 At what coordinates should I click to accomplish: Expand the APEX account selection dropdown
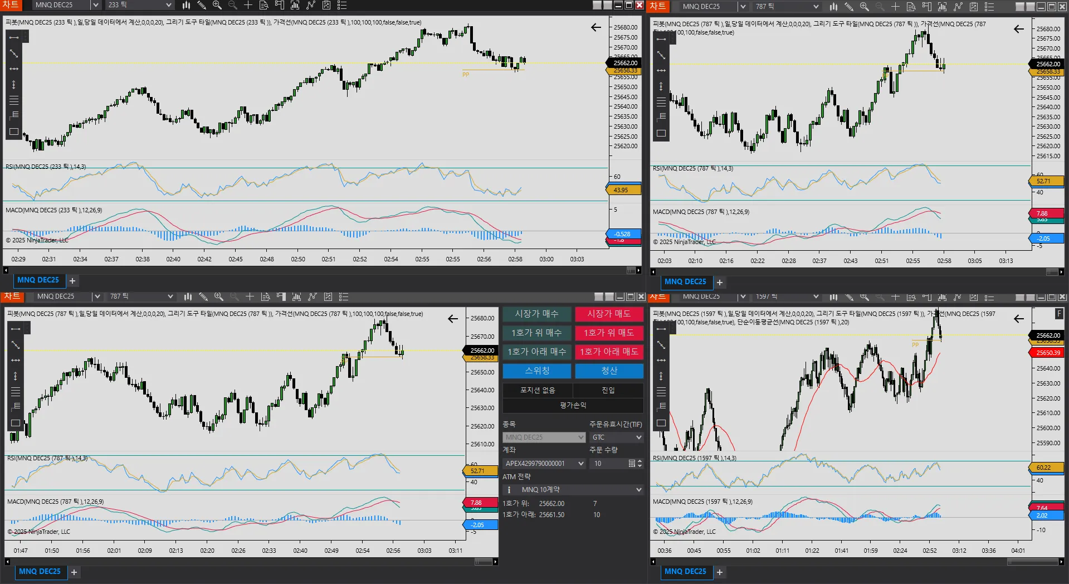pyautogui.click(x=544, y=464)
